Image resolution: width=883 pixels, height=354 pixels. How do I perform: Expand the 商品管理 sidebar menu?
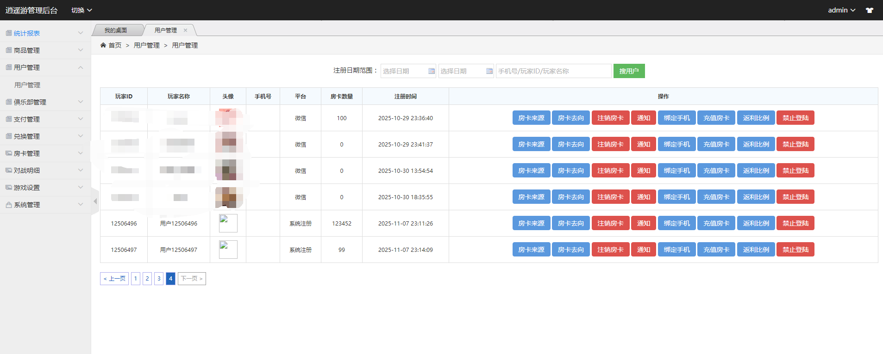coord(45,50)
